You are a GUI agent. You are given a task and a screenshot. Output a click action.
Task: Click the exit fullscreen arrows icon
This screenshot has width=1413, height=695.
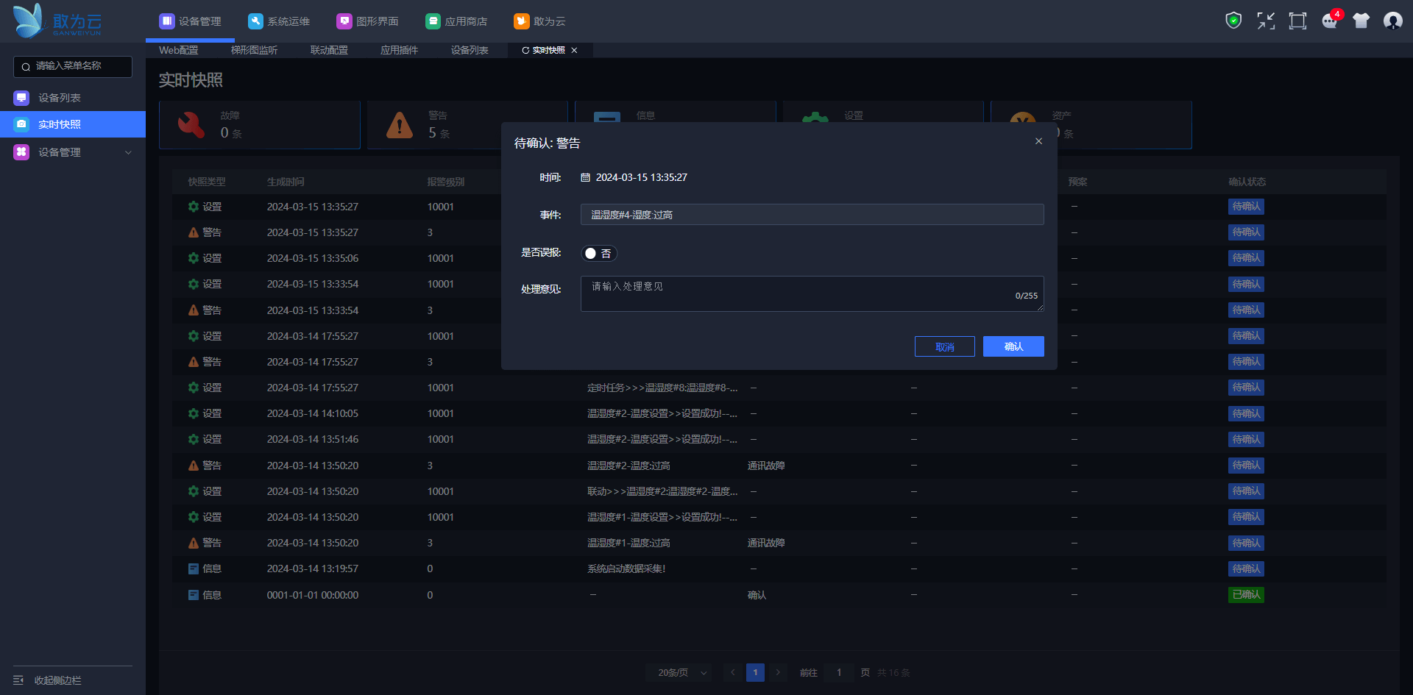(x=1266, y=21)
